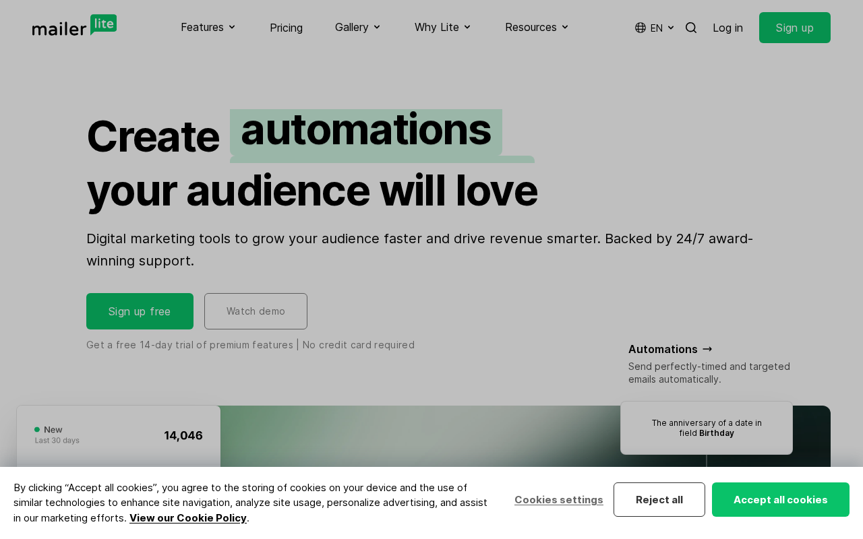Click Reject all cookies
Viewport: 863px width, 539px height.
coord(659,499)
